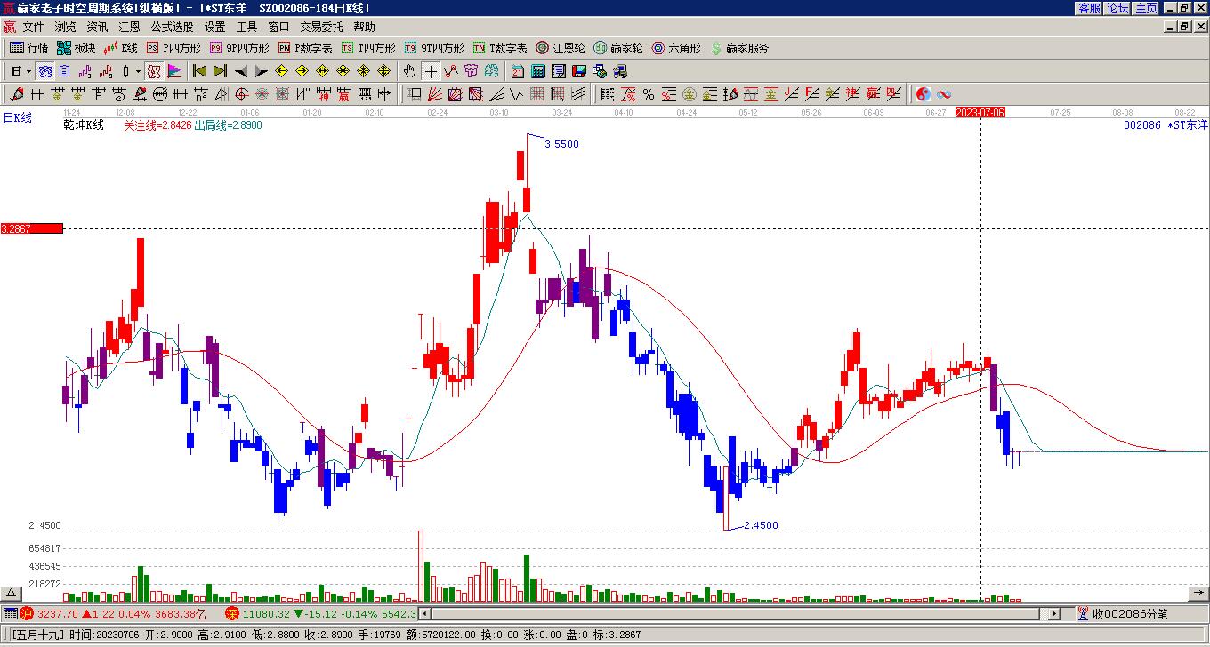Click the black left arrow icon
The width and height of the screenshot is (1210, 647).
pyautogui.click(x=240, y=71)
